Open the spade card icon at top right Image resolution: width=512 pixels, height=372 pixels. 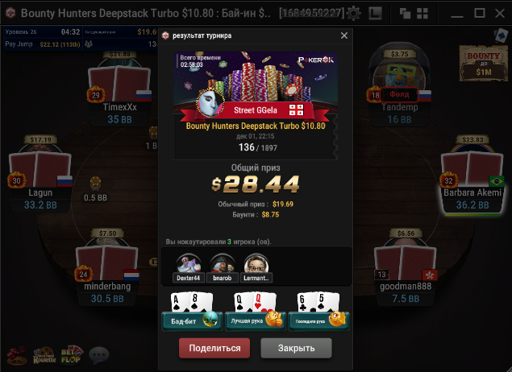pyautogui.click(x=501, y=35)
